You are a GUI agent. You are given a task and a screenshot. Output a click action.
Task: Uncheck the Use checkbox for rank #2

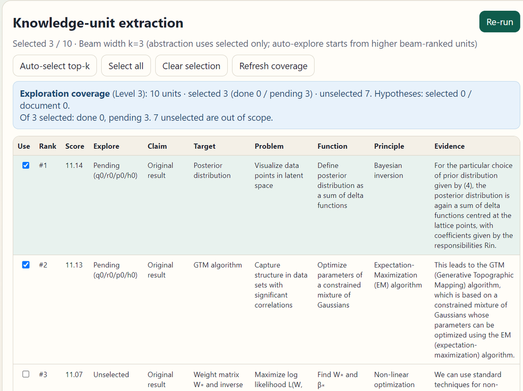26,265
